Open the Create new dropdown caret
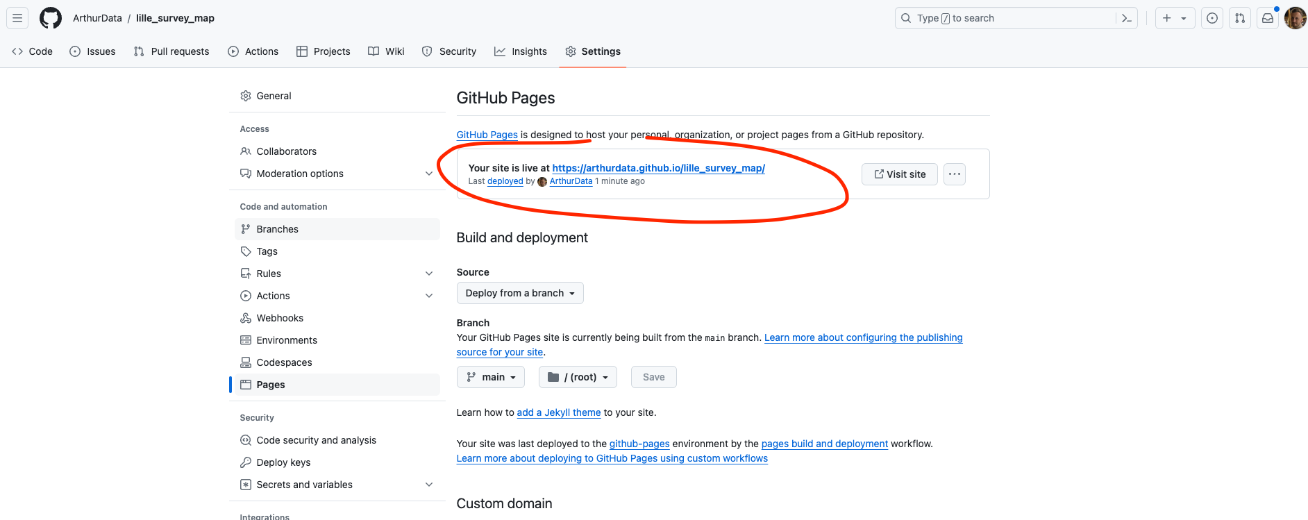 [x=1184, y=18]
